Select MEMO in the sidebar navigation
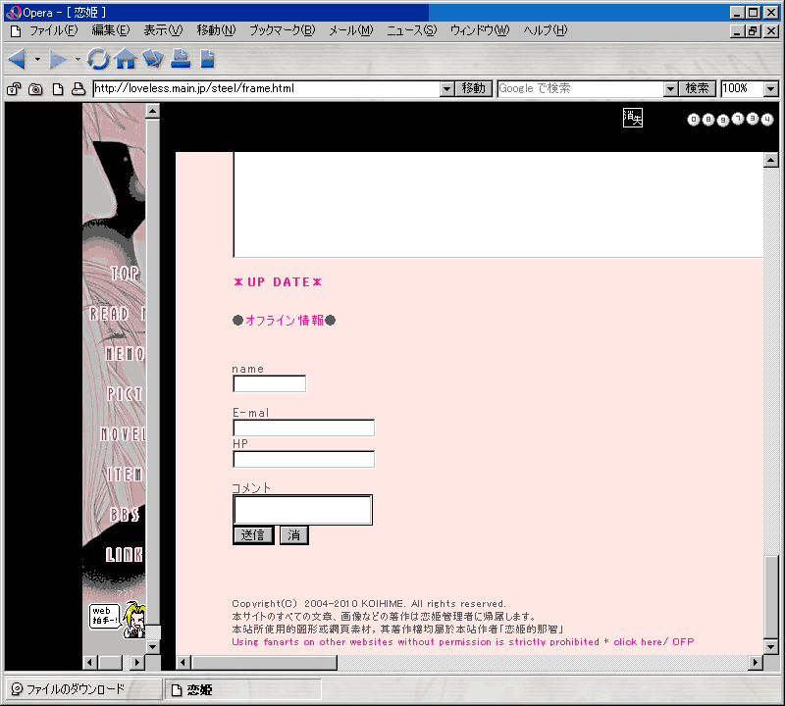The width and height of the screenshot is (785, 706). pos(126,354)
